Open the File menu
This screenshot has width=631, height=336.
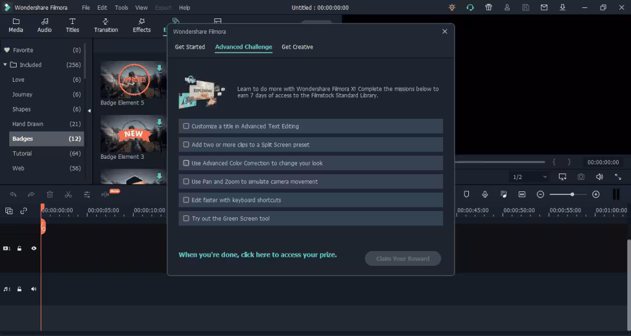click(86, 7)
